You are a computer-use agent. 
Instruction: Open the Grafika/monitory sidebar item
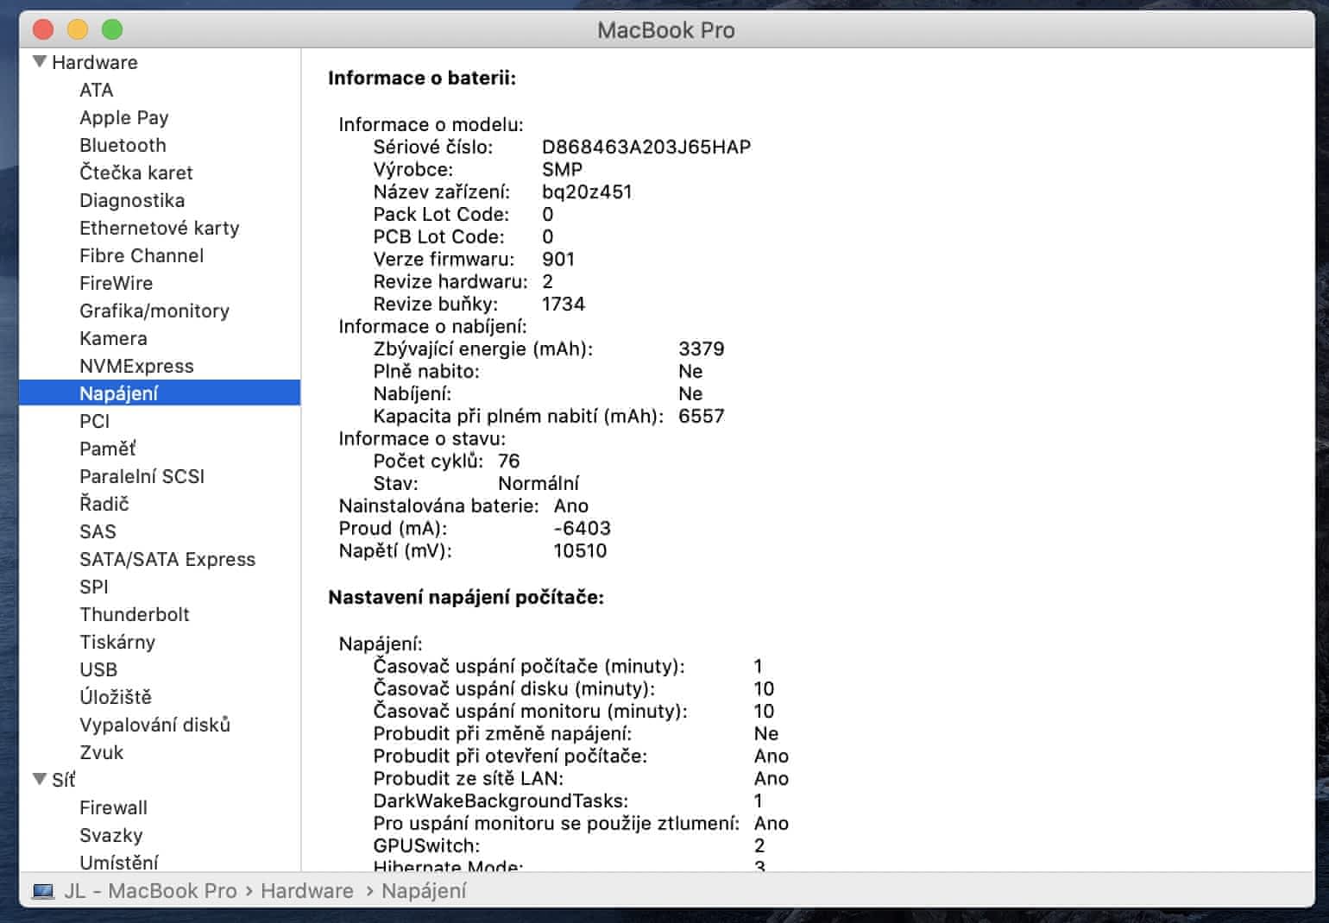154,311
